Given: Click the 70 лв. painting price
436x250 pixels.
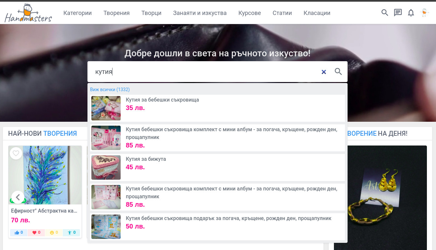Looking at the screenshot, I should pyautogui.click(x=20, y=220).
